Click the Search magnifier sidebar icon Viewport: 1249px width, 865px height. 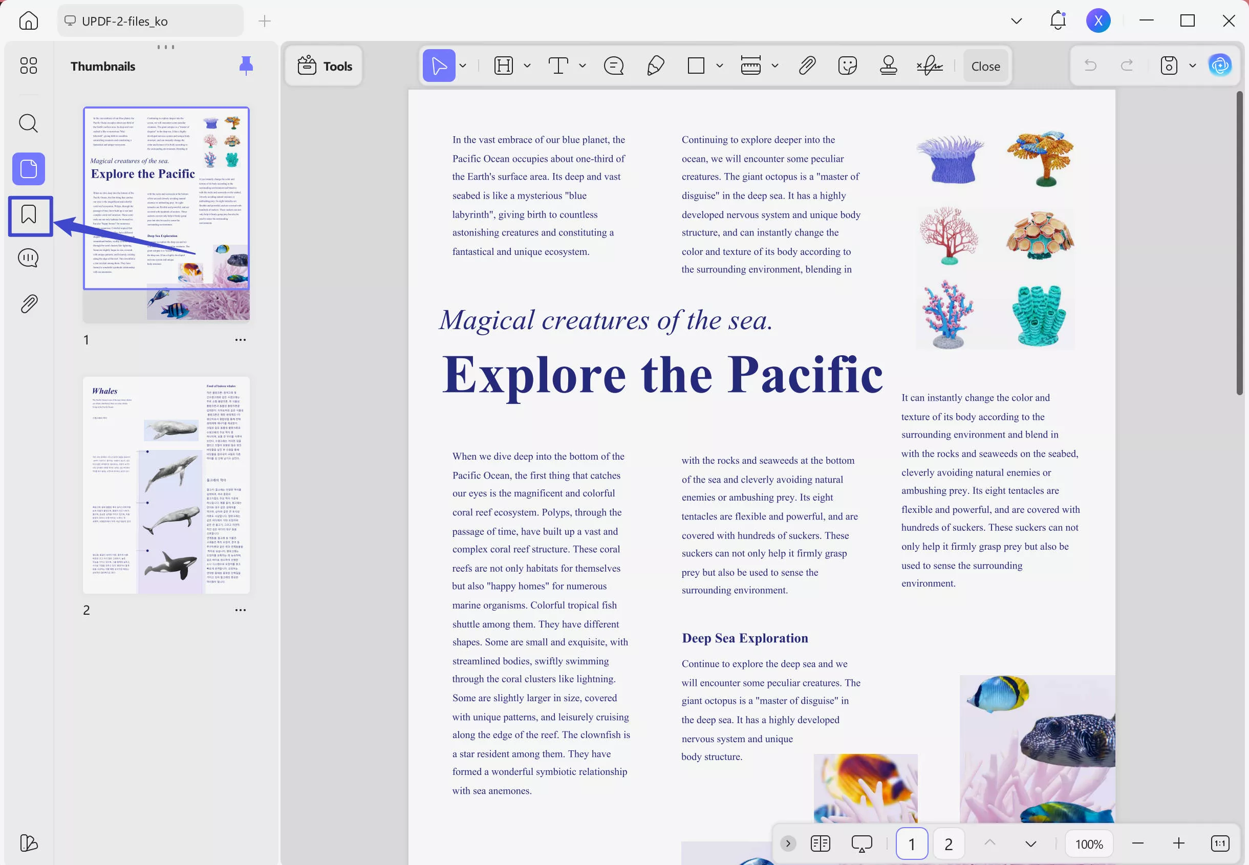[x=29, y=123]
